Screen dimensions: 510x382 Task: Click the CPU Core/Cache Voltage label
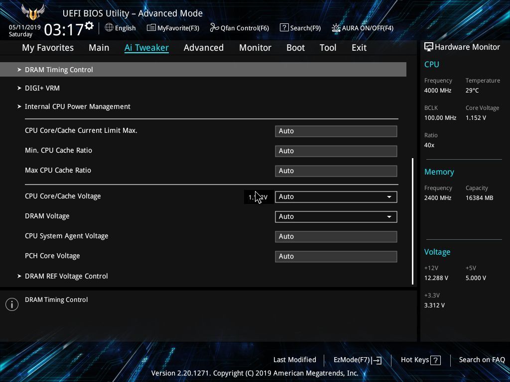coord(63,196)
